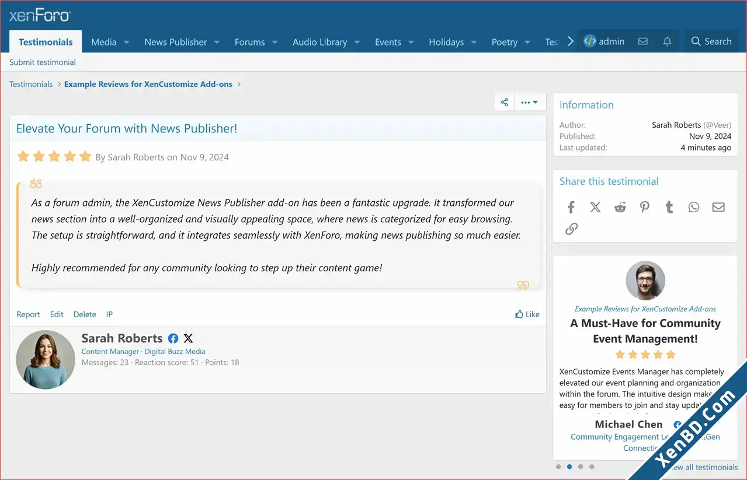This screenshot has width=747, height=480.
Task: Open the Forums tab
Action: (249, 42)
